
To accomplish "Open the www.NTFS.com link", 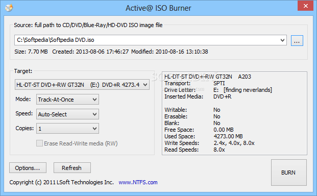I will 138,182.
